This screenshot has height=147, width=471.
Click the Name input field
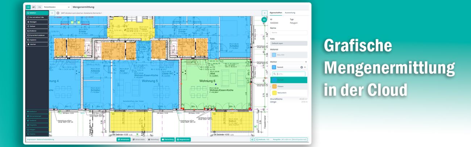(x=288, y=33)
